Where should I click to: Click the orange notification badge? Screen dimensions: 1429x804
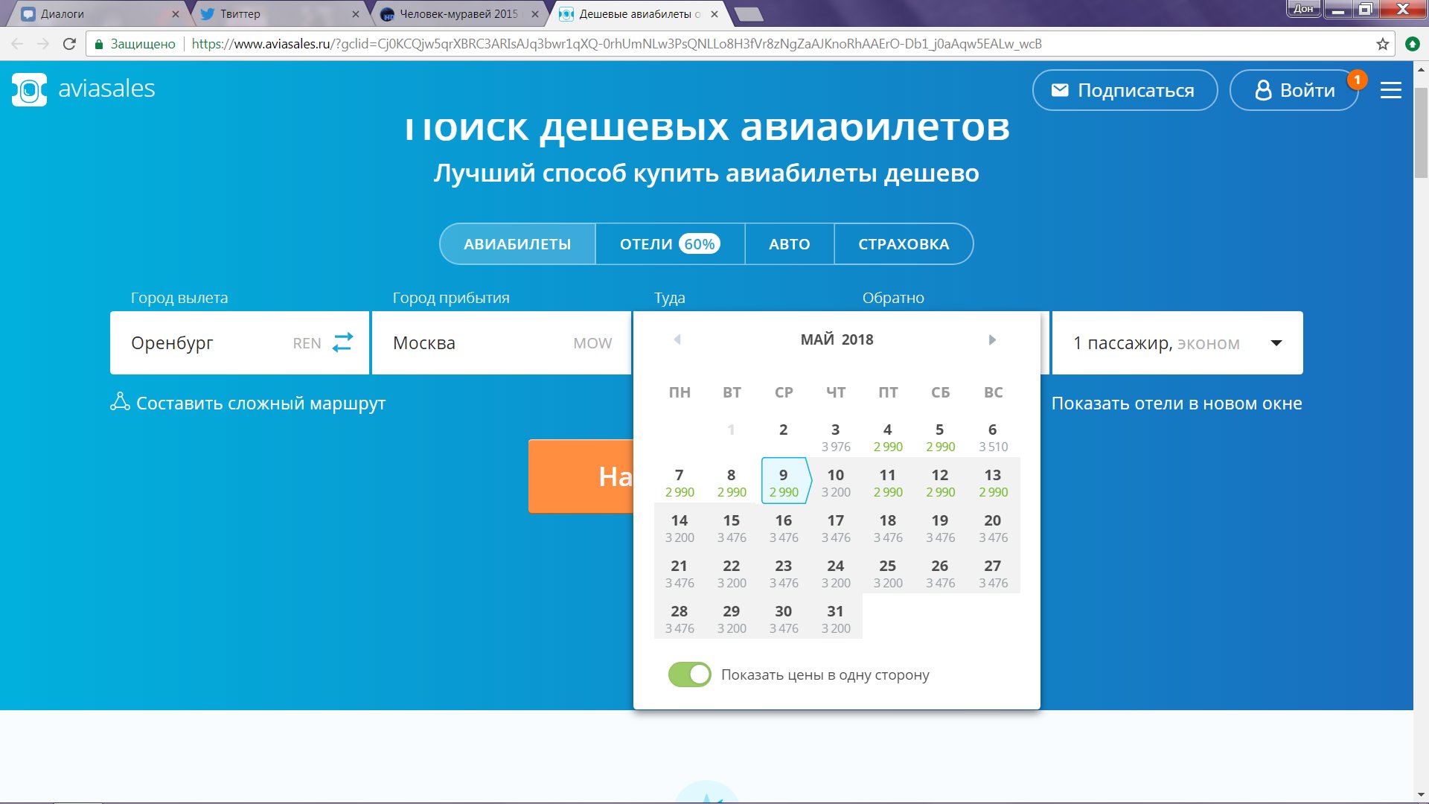click(x=1357, y=80)
